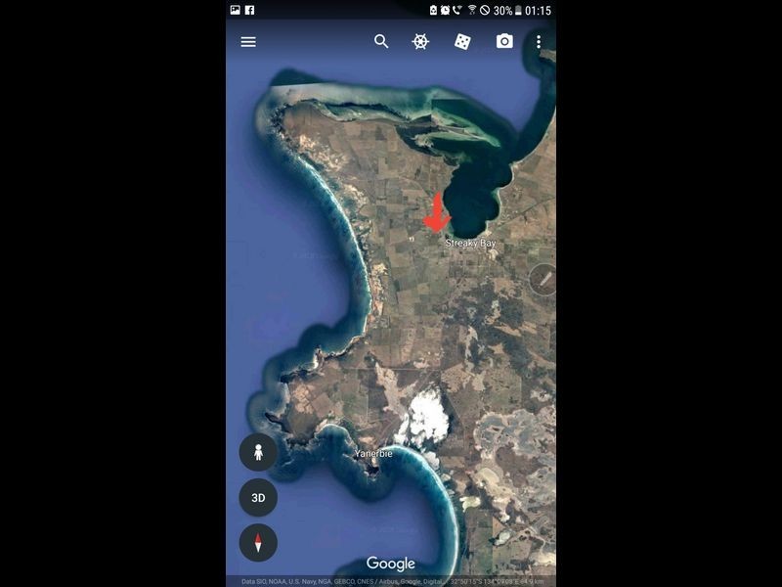Activate Street View pegman button
This screenshot has height=587, width=782.
coord(258,452)
